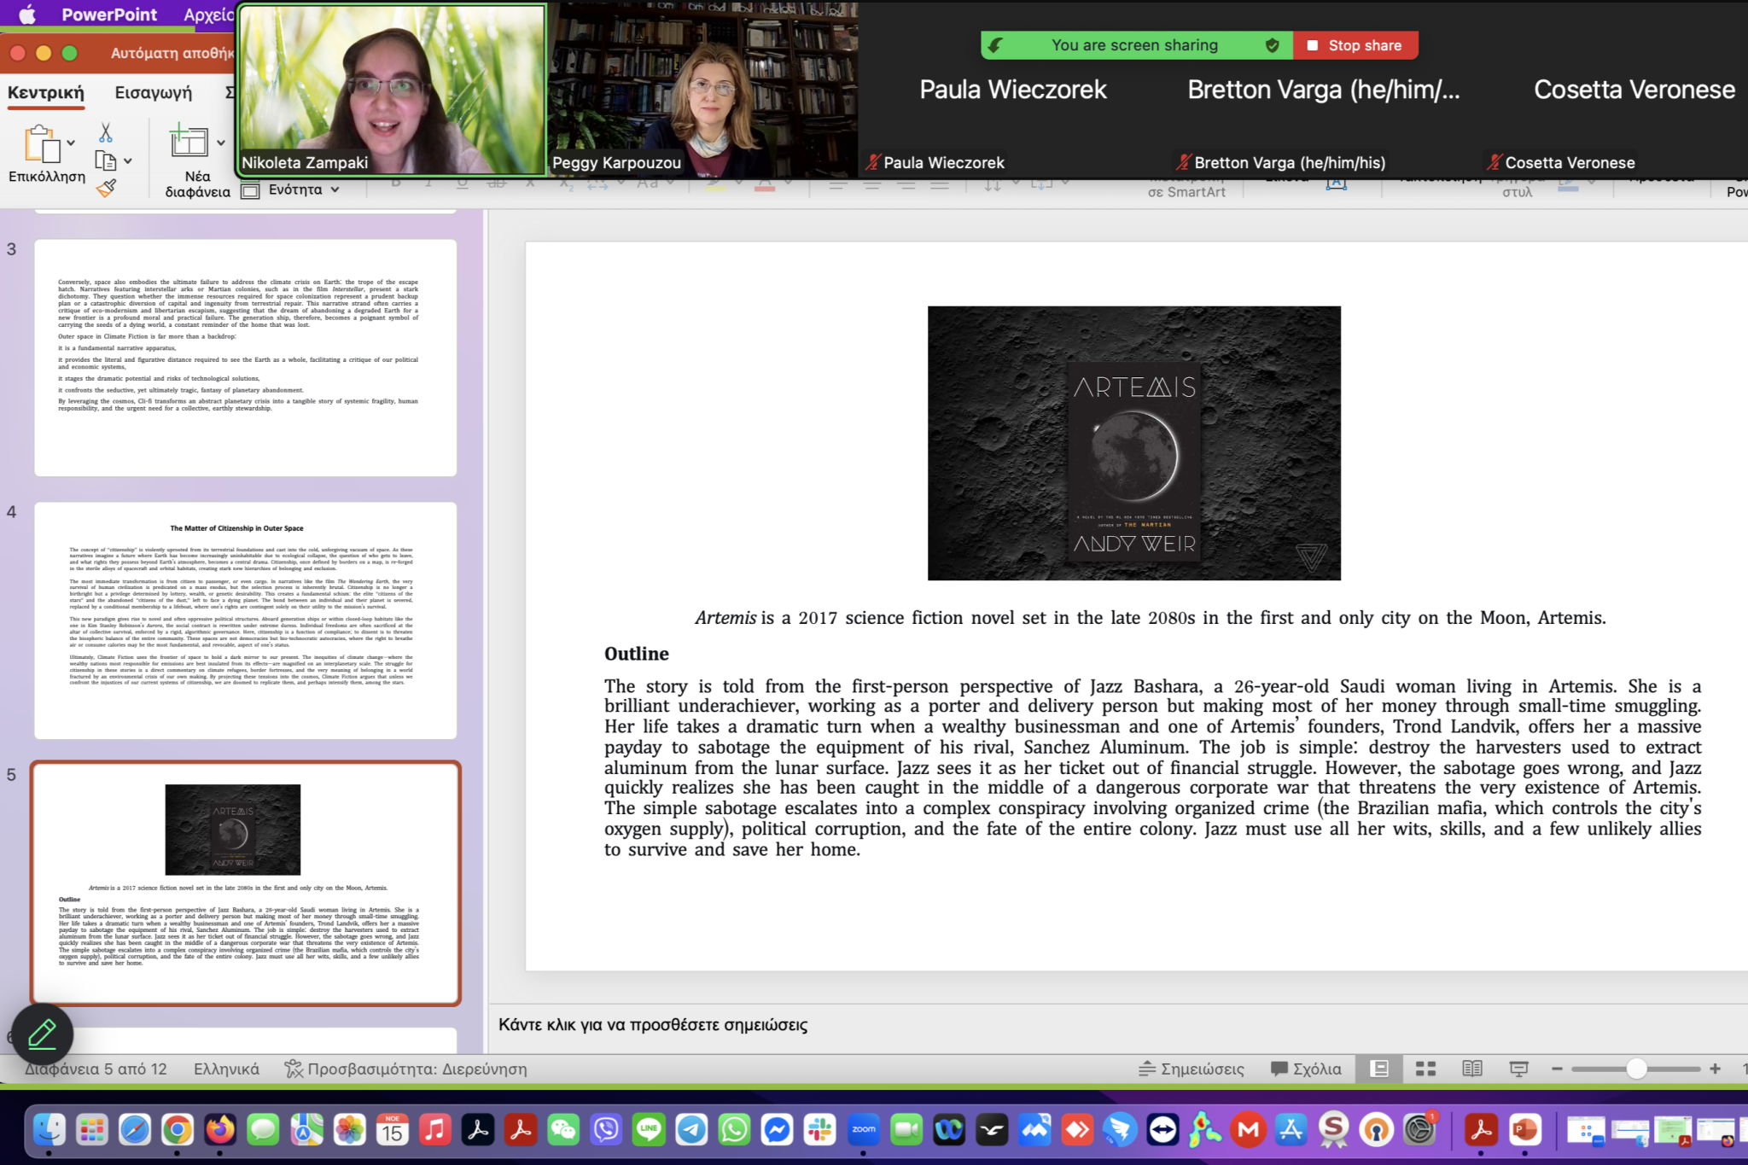This screenshot has width=1748, height=1165.
Task: Select normal view in status bar
Action: 1379,1069
